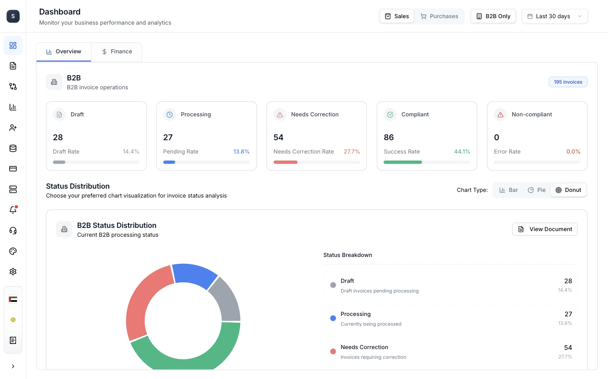Click the 44.1% Success Rate value
608x379 pixels.
pyautogui.click(x=462, y=152)
